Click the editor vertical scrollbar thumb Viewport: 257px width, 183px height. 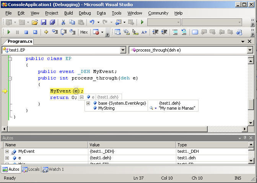click(250, 104)
